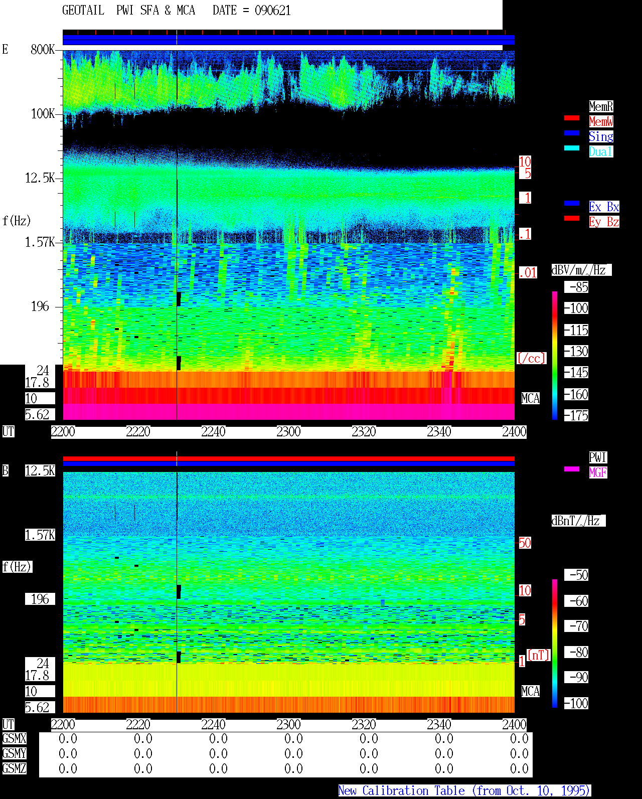The image size is (642, 799).
Task: Click the blue Ex Bx legend swatch
Action: [572, 203]
